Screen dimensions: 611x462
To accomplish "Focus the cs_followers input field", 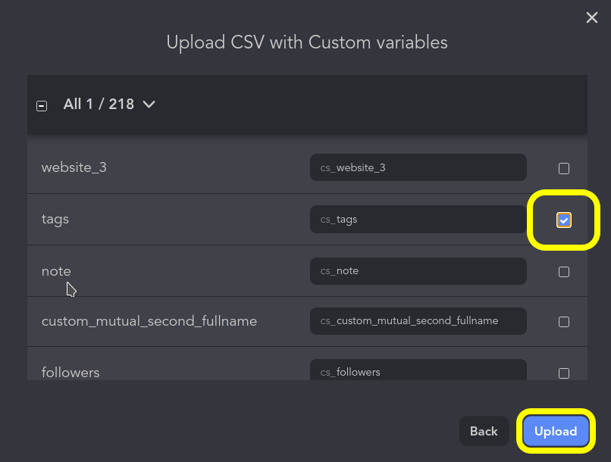I will pos(418,370).
